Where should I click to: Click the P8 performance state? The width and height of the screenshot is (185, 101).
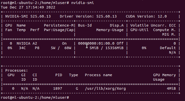tap(37, 48)
